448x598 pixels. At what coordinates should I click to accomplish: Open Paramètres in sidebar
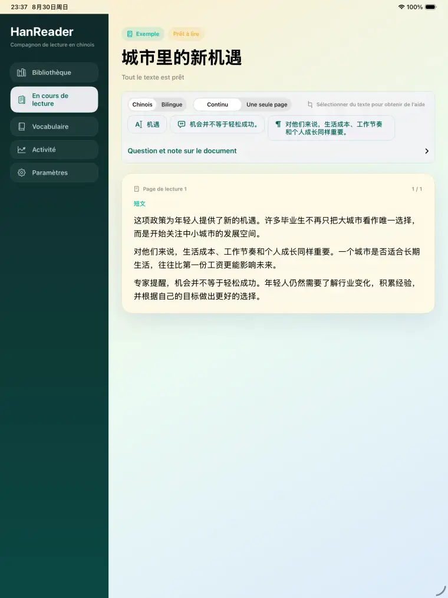(x=54, y=172)
